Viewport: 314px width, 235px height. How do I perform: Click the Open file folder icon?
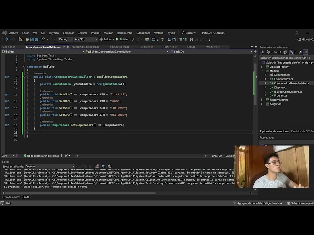tap(27, 39)
